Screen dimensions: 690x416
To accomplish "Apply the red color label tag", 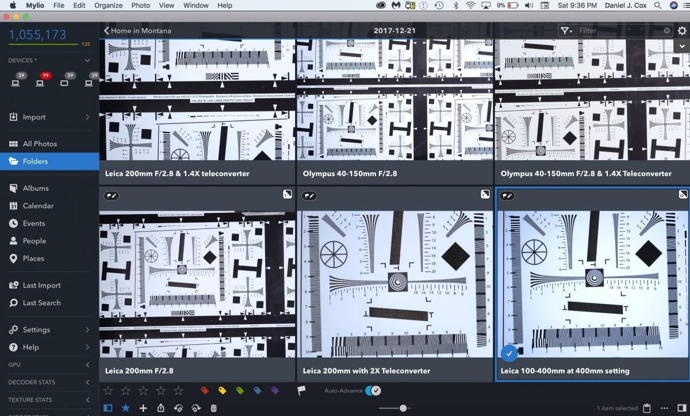I will 204,391.
